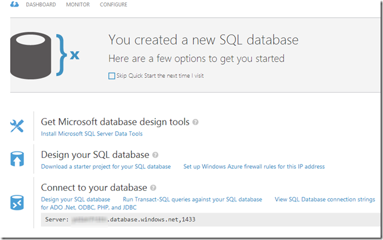Open help icon beside Design your SQL database heading

point(155,155)
